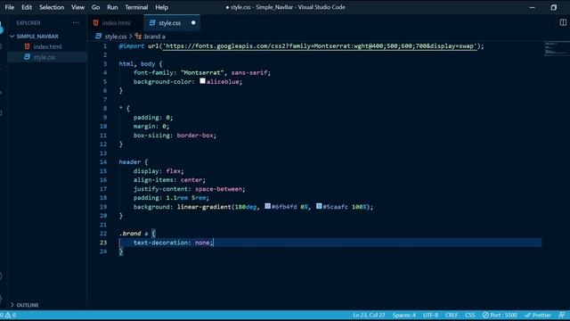Viewport: 570px width, 321px height.
Task: Click the split editor icon
Action: [x=563, y=22]
